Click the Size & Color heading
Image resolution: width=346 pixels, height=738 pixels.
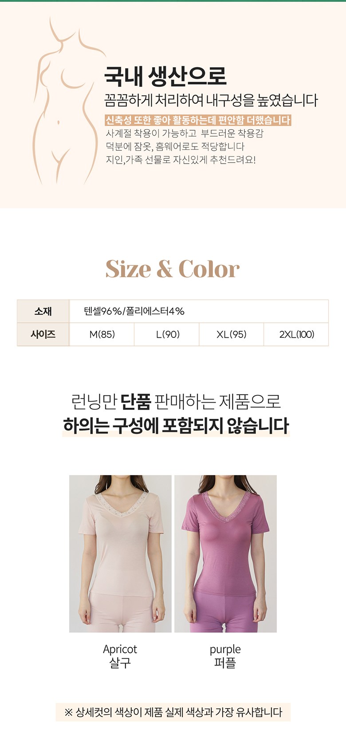click(173, 269)
